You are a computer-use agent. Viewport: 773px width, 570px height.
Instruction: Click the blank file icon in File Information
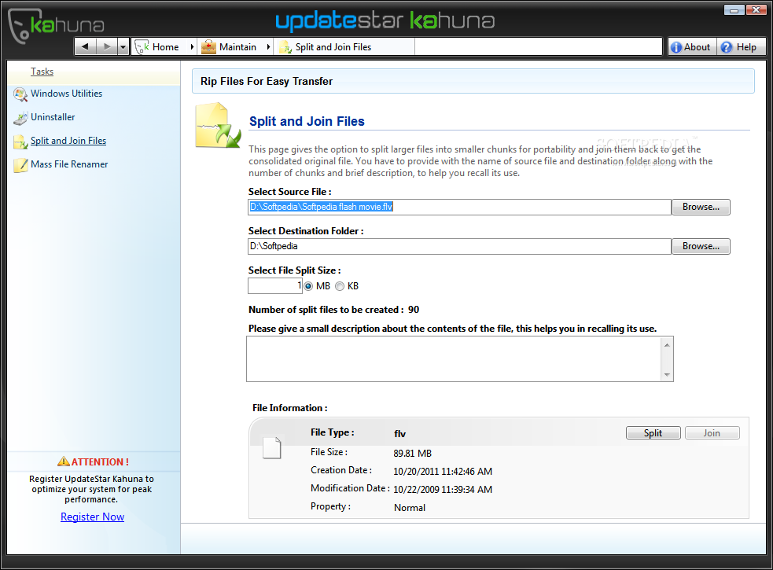[x=271, y=447]
